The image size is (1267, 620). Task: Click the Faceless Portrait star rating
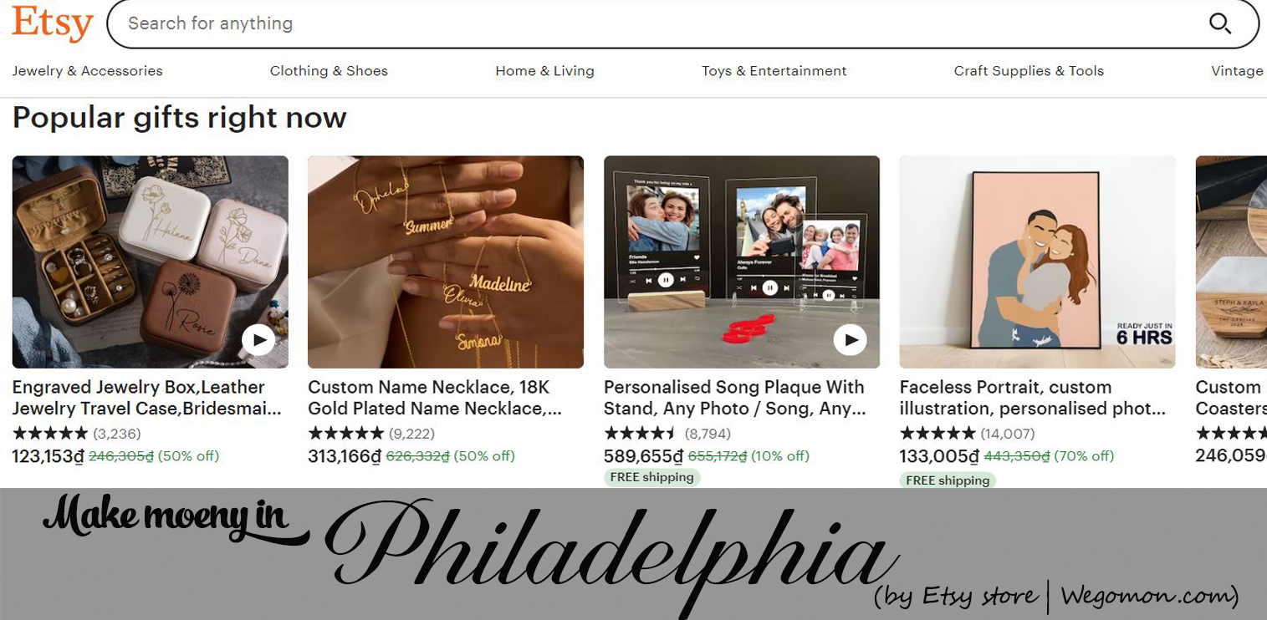(x=937, y=434)
